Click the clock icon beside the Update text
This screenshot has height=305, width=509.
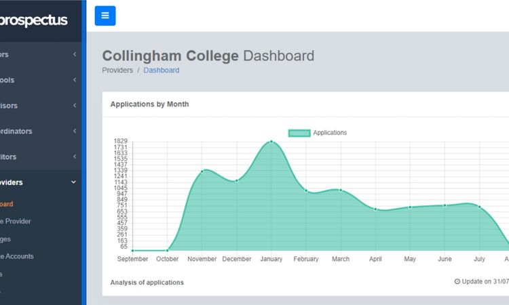457,281
